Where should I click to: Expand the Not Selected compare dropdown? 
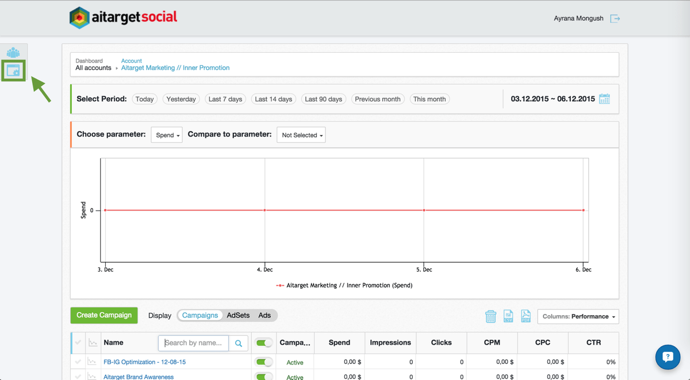coord(301,135)
